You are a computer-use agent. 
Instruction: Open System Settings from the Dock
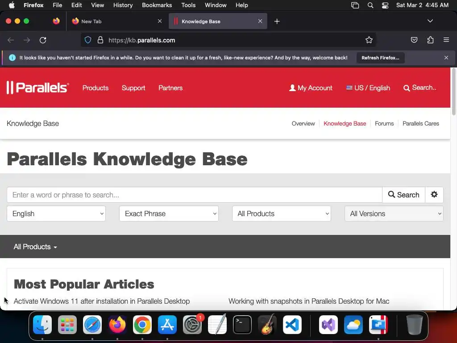192,325
